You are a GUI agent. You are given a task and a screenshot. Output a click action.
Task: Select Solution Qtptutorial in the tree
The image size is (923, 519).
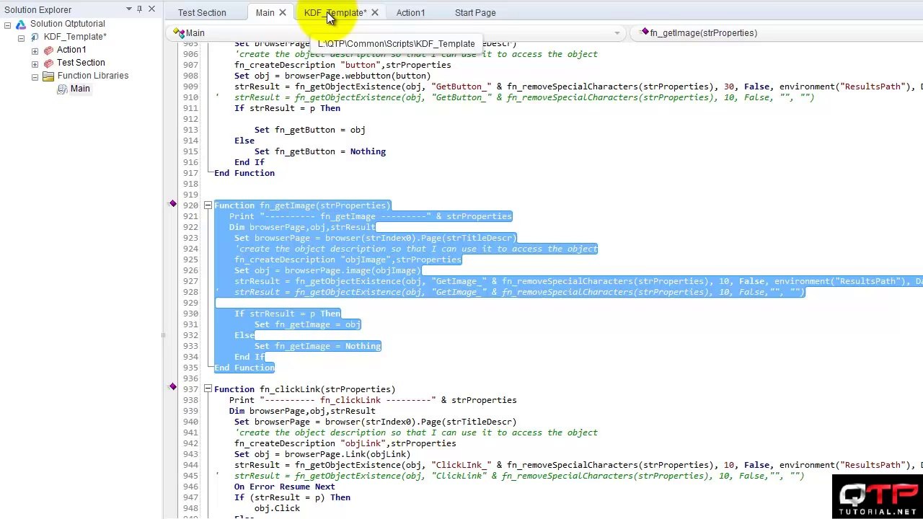(67, 24)
